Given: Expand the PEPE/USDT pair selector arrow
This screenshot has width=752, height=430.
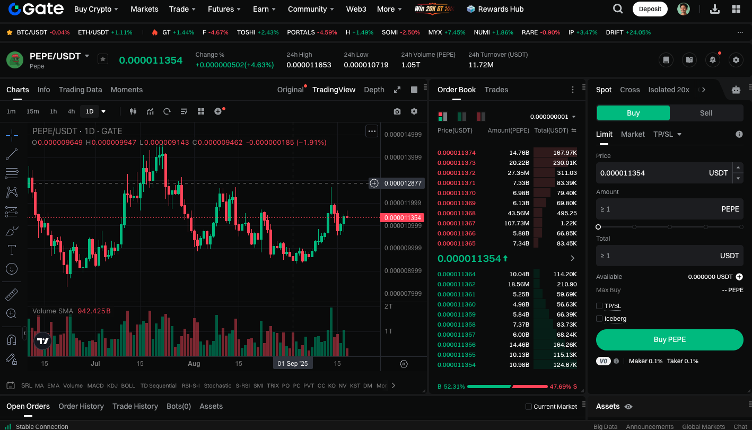Looking at the screenshot, I should [x=87, y=56].
